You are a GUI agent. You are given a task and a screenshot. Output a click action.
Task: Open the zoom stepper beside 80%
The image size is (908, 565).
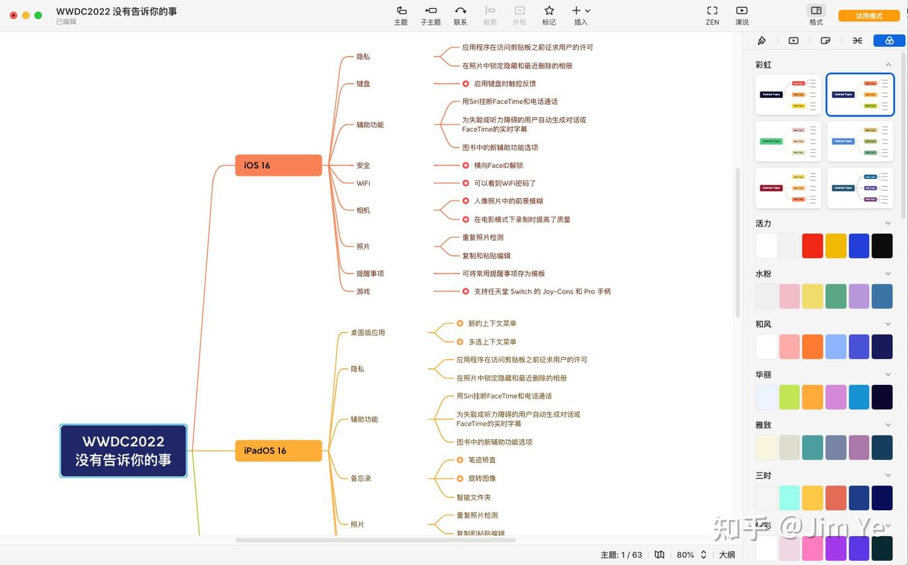click(x=704, y=555)
